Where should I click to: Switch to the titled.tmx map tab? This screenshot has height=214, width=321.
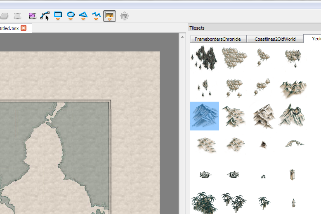click(9, 28)
